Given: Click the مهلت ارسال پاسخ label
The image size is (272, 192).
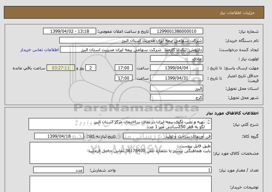Looking at the screenshot, I should tap(242, 68).
